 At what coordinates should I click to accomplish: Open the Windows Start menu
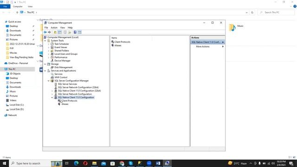click(x=4, y=163)
